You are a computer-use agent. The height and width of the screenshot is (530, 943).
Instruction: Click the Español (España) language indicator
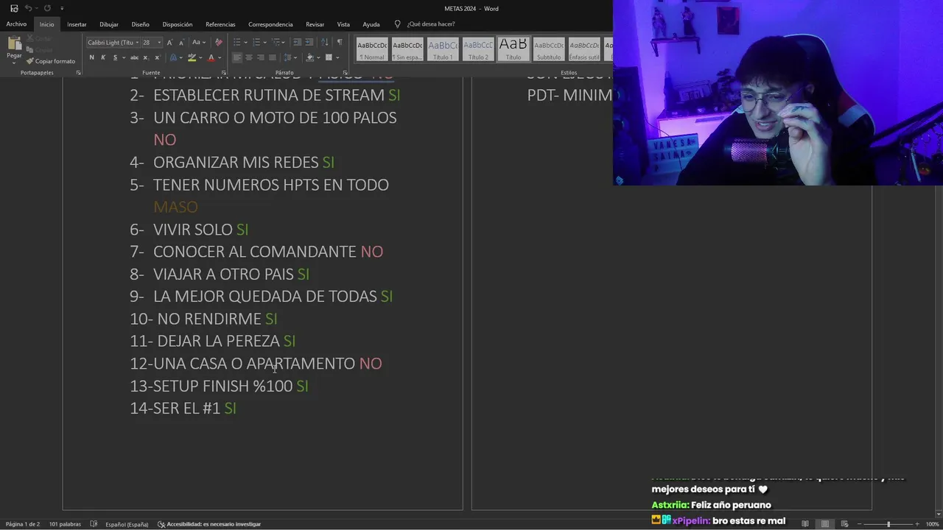pyautogui.click(x=127, y=524)
